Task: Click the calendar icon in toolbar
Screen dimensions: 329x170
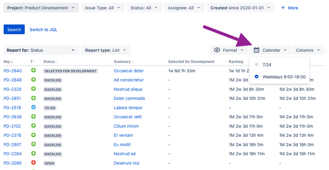Action: (257, 50)
